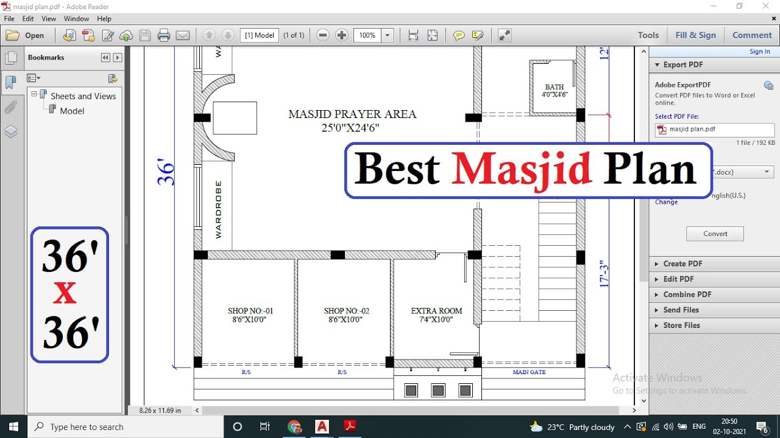Click the page number field showing [1] Model
This screenshot has width=780, height=438.
[260, 35]
